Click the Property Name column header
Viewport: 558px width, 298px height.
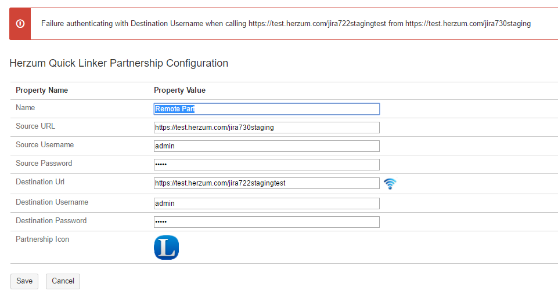tap(42, 90)
